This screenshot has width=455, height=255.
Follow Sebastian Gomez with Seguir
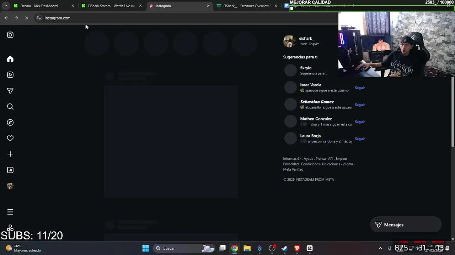(x=360, y=105)
